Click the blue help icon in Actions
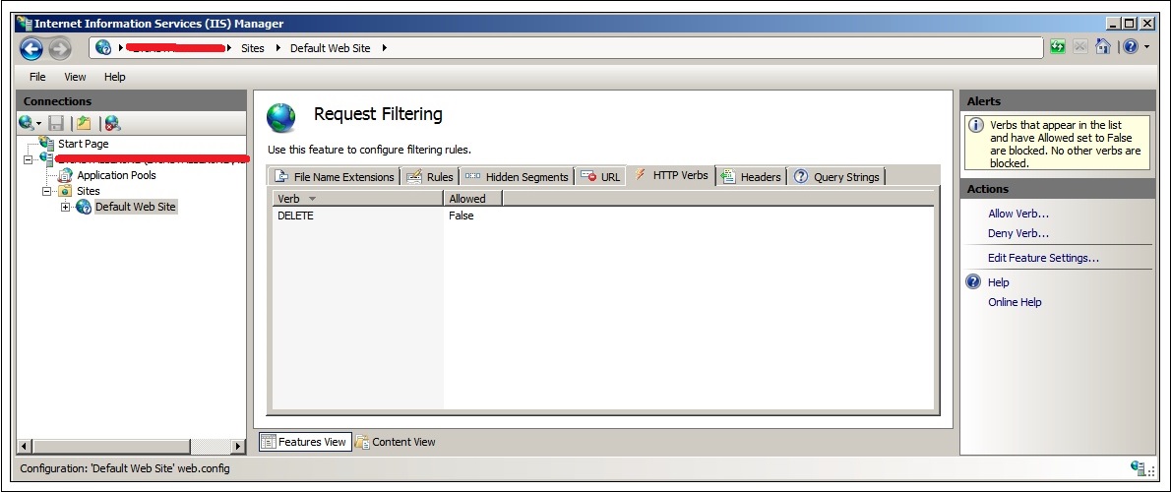The height and width of the screenshot is (492, 1171). pos(973,281)
